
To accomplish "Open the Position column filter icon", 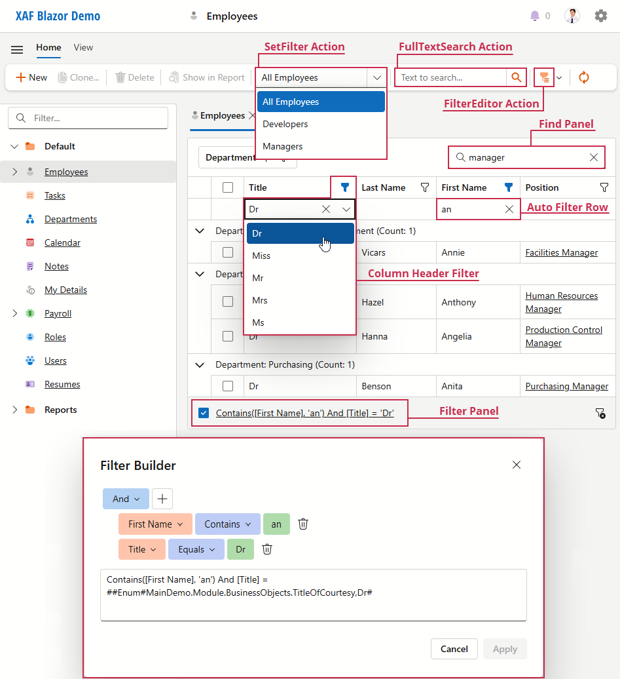I will point(604,187).
